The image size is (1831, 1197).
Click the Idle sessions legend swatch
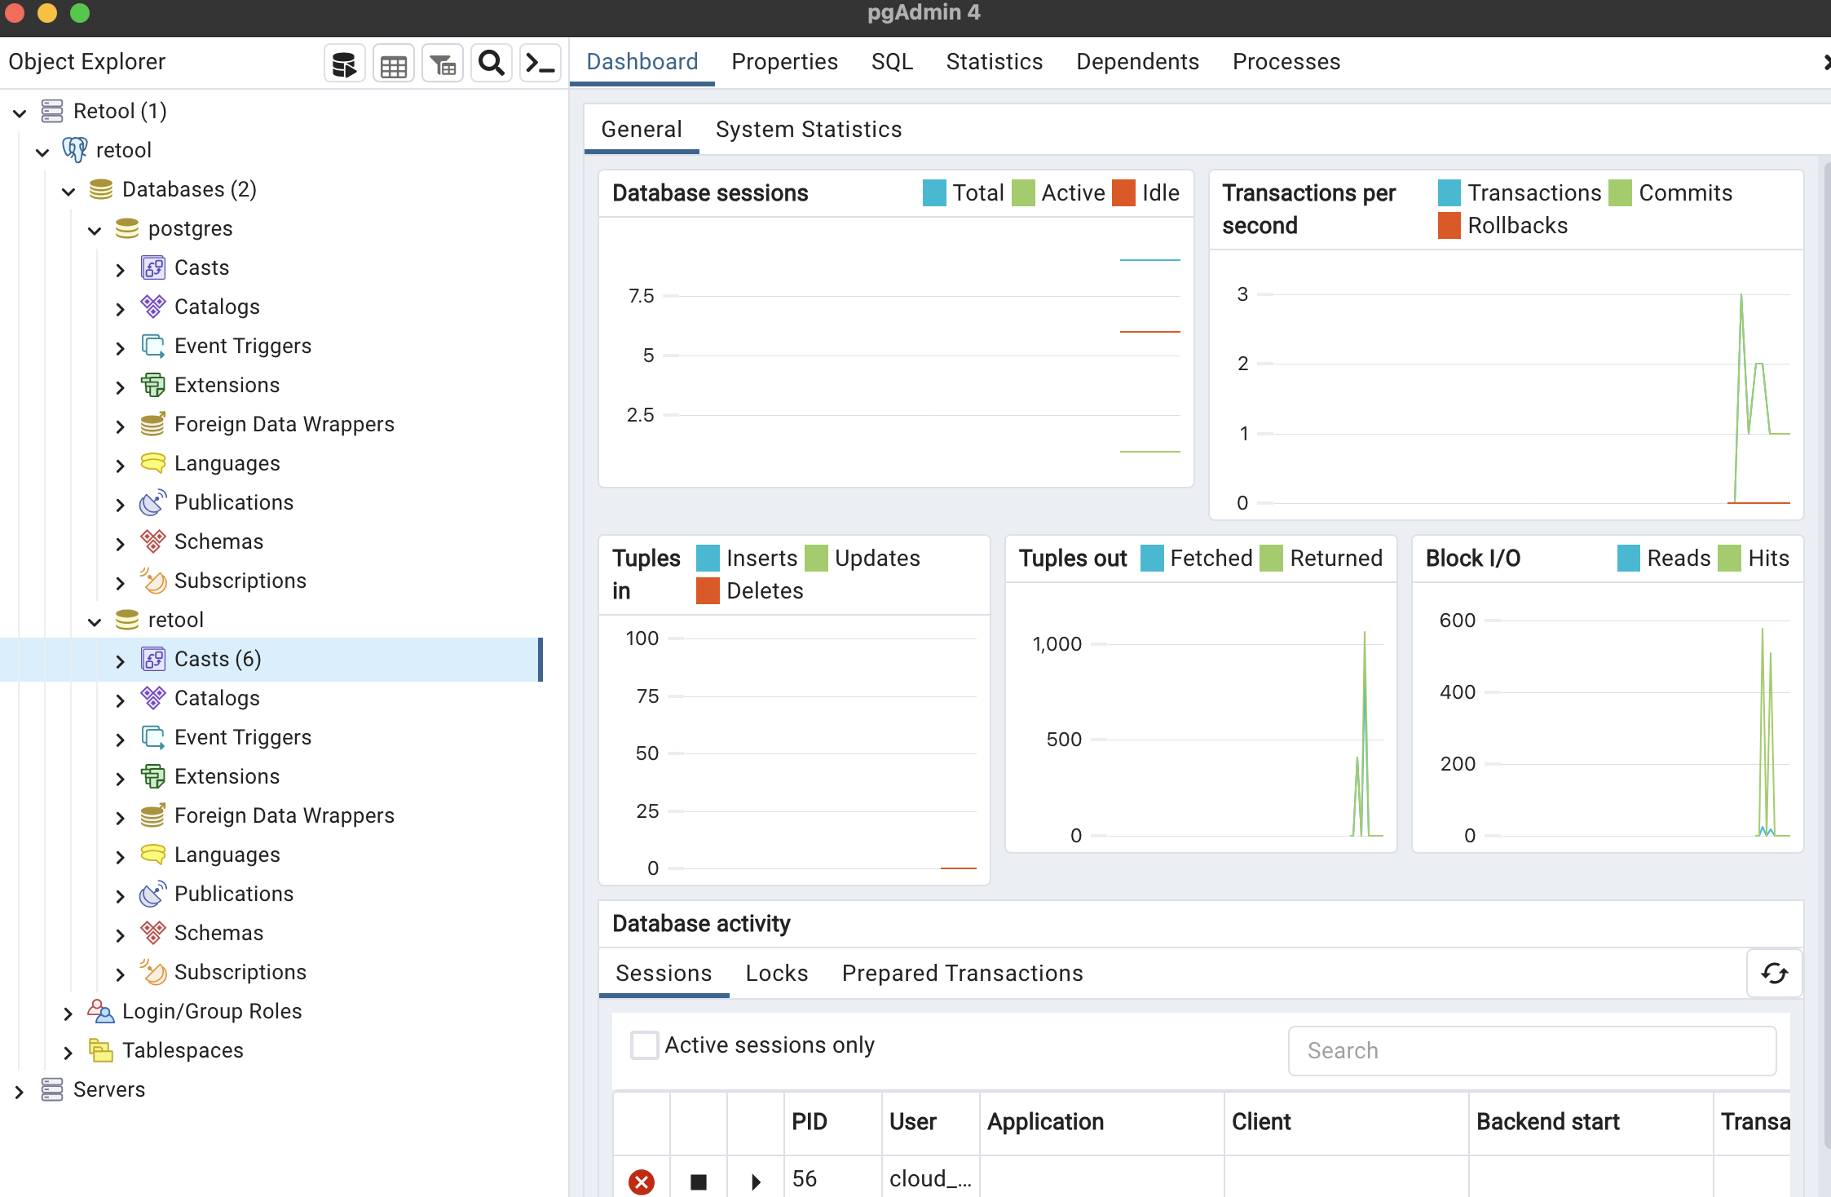[1123, 193]
